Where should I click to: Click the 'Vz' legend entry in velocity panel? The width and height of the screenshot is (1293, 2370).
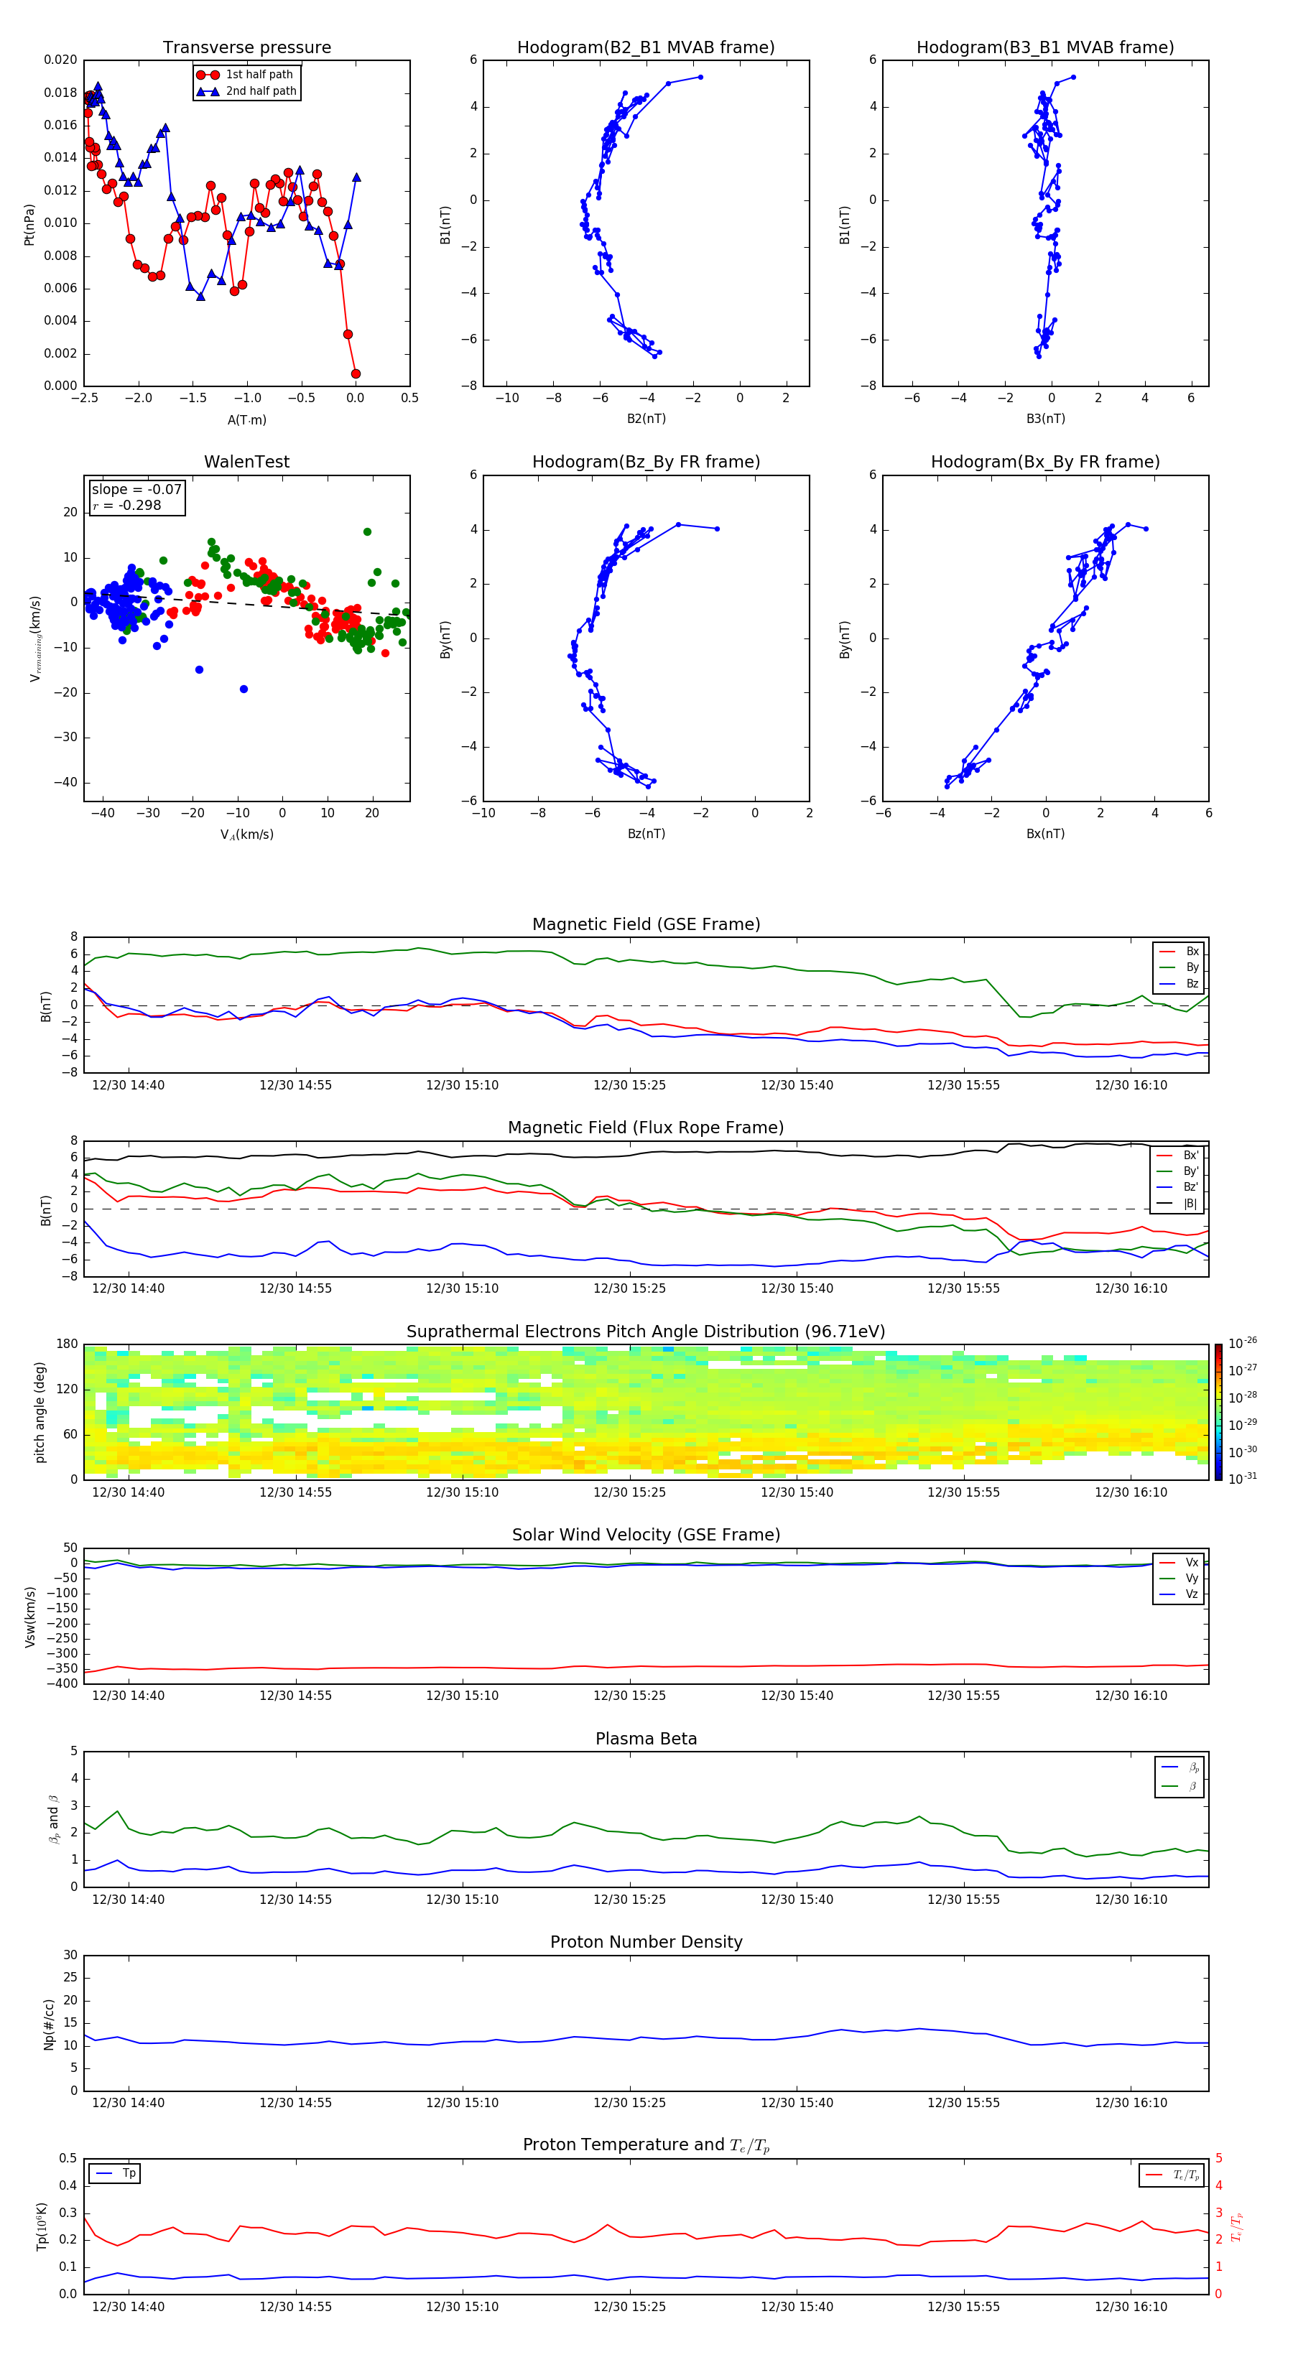click(x=1180, y=1594)
